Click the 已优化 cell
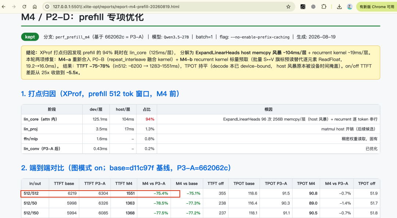The image size is (397, 218). pos(268,149)
